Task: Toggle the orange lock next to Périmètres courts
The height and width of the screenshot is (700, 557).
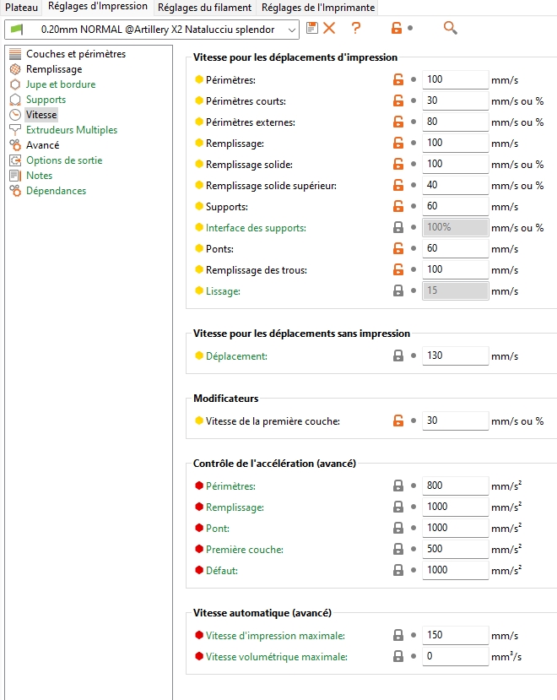Action: (397, 101)
